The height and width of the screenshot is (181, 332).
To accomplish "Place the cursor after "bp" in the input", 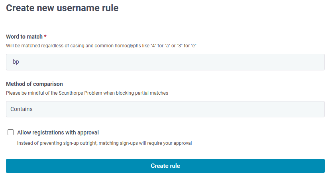I will (x=19, y=62).
